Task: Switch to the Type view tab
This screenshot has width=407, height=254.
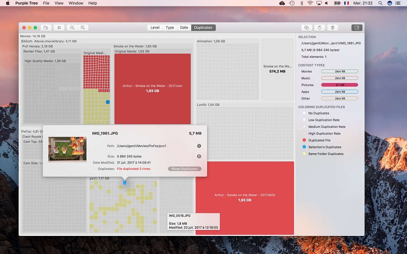Action: pyautogui.click(x=170, y=28)
